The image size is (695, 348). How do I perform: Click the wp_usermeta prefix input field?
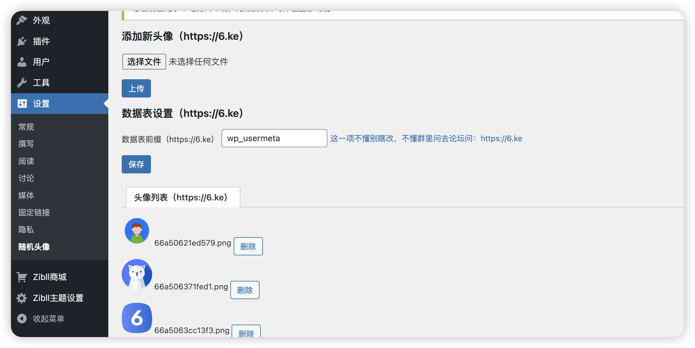coord(274,138)
